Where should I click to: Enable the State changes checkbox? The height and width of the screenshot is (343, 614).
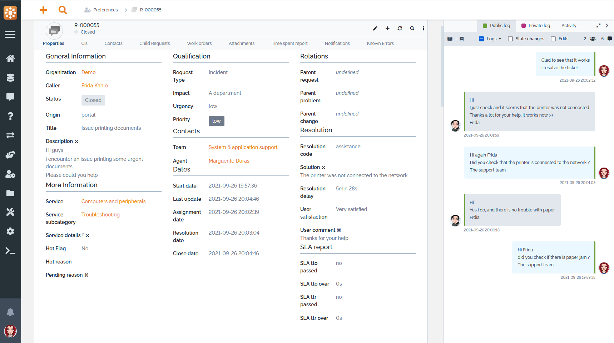(x=510, y=39)
